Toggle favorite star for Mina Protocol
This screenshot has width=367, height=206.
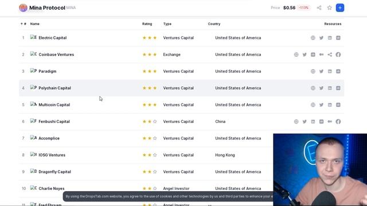(x=330, y=7)
